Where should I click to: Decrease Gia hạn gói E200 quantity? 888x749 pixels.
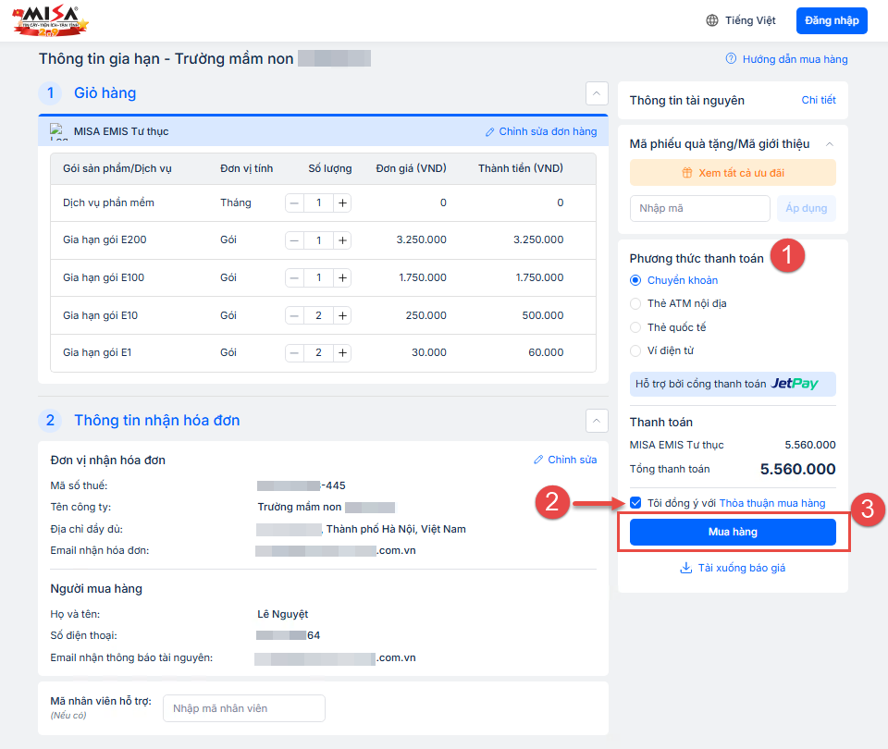pyautogui.click(x=294, y=240)
